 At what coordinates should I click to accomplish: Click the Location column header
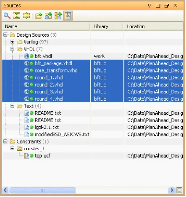(153, 27)
